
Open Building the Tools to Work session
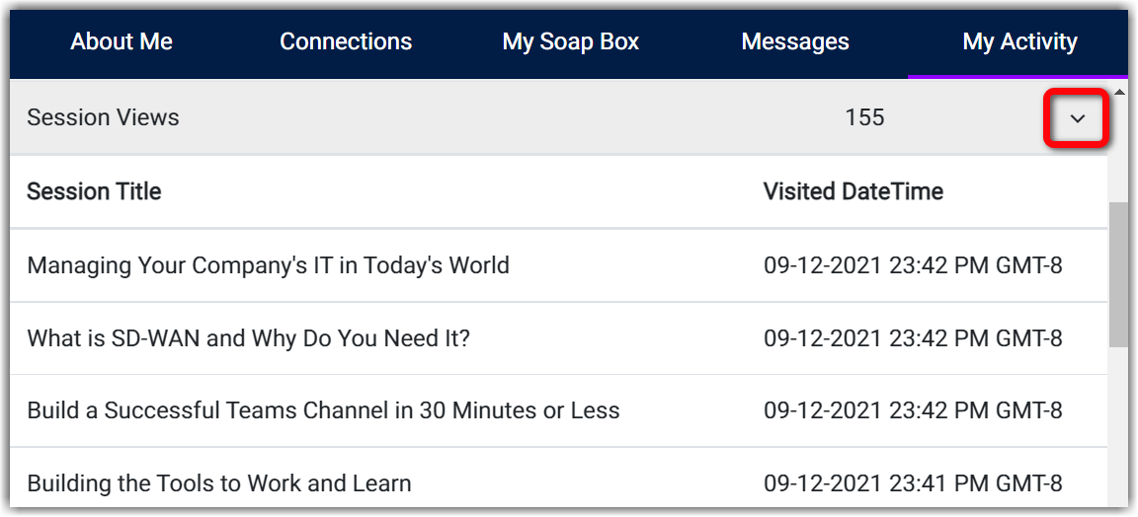218,483
